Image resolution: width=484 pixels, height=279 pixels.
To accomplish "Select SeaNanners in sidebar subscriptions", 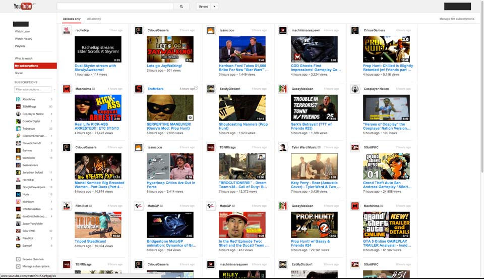I will click(x=30, y=165).
